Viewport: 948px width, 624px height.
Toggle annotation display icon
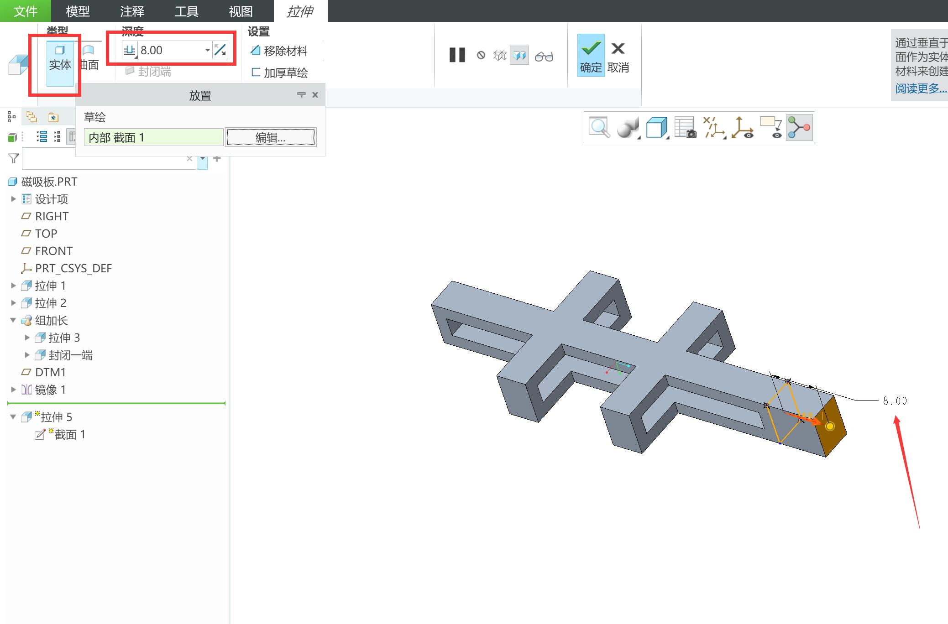pos(771,127)
